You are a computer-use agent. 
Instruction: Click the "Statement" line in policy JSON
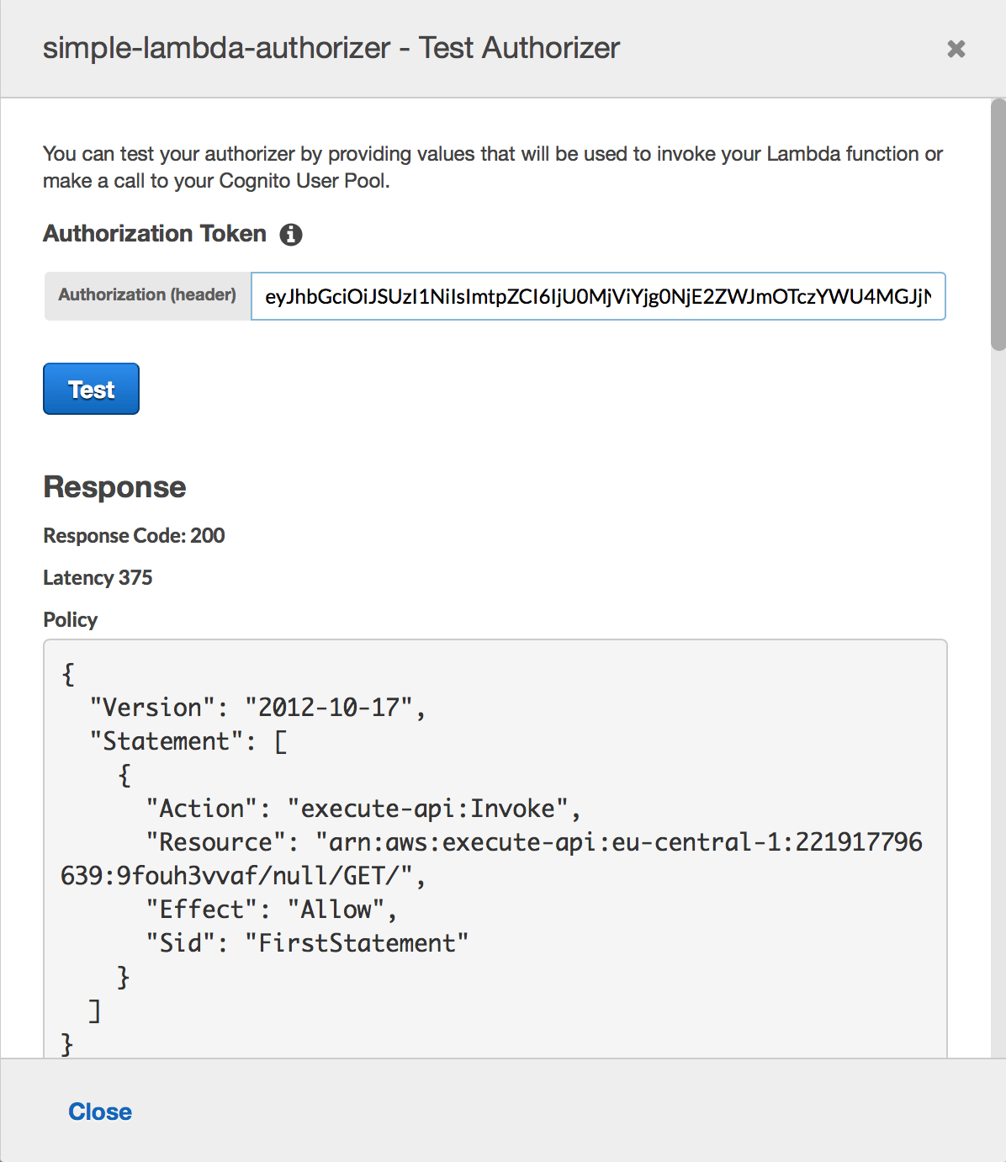pos(188,741)
